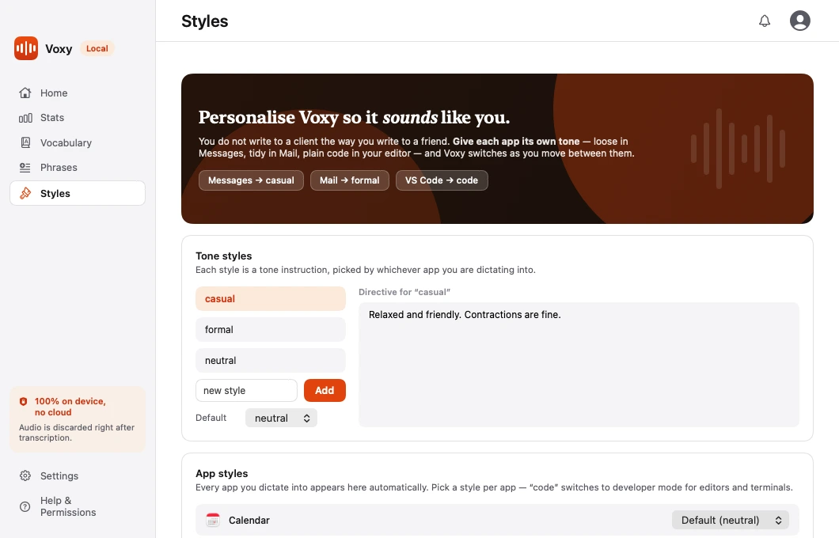Select the formal tone style
Viewport: 839px width, 538px height.
point(270,329)
